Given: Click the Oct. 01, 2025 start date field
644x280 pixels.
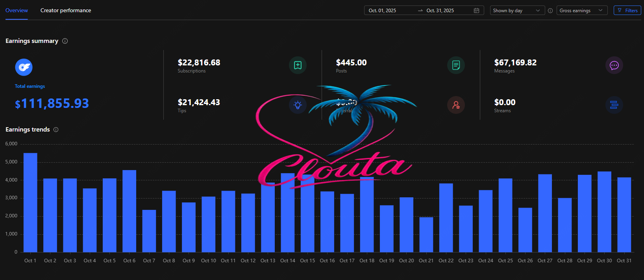Looking at the screenshot, I should click(x=382, y=11).
